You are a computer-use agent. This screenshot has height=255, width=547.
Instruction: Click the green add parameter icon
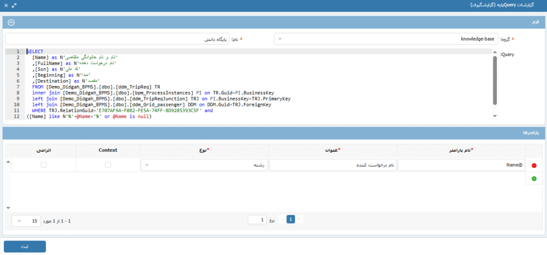pos(534,179)
